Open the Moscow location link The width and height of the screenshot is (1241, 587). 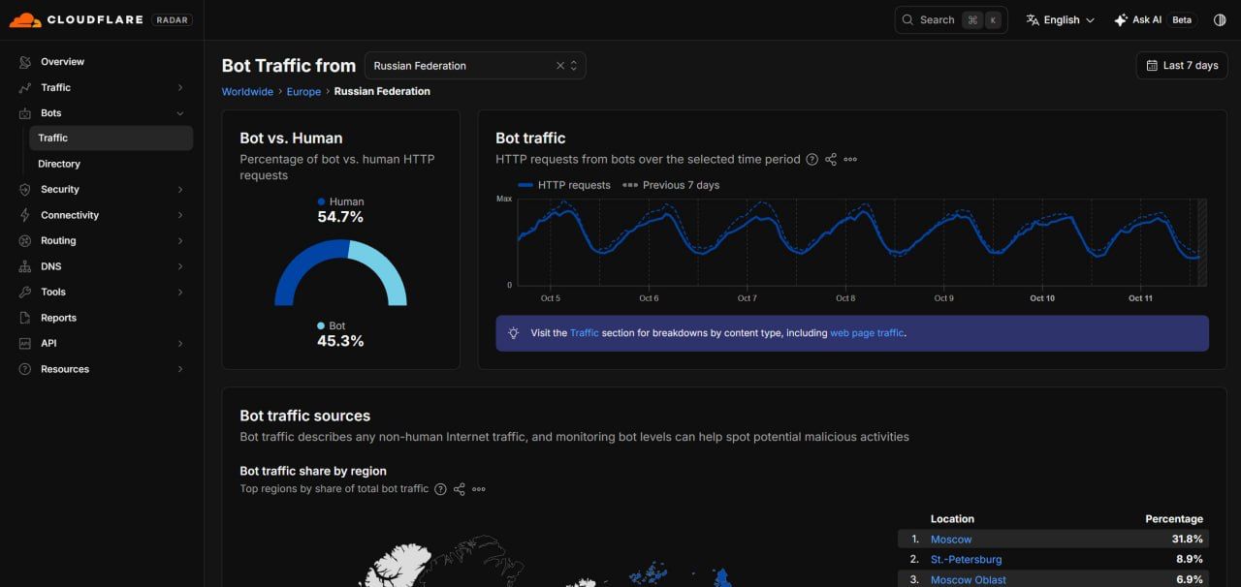click(951, 540)
